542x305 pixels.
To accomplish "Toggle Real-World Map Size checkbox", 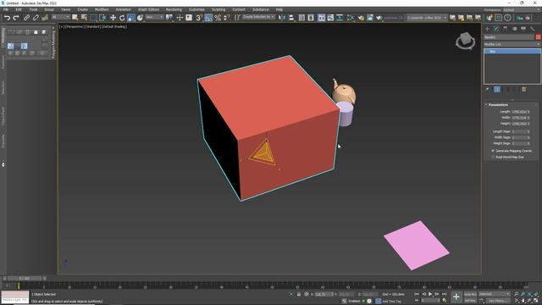I will [493, 157].
